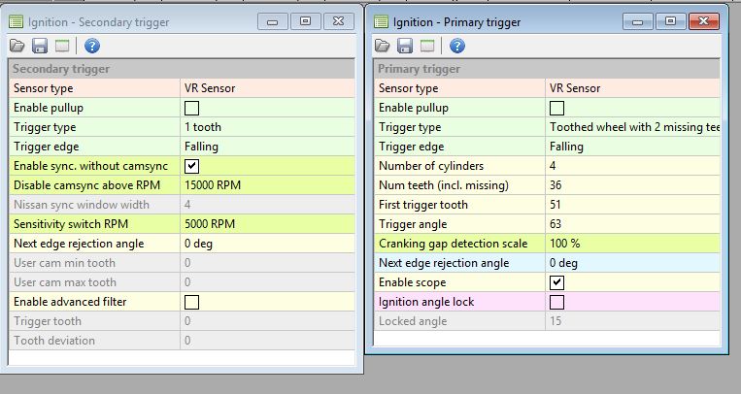Open help in the Primary trigger window

[x=457, y=46]
